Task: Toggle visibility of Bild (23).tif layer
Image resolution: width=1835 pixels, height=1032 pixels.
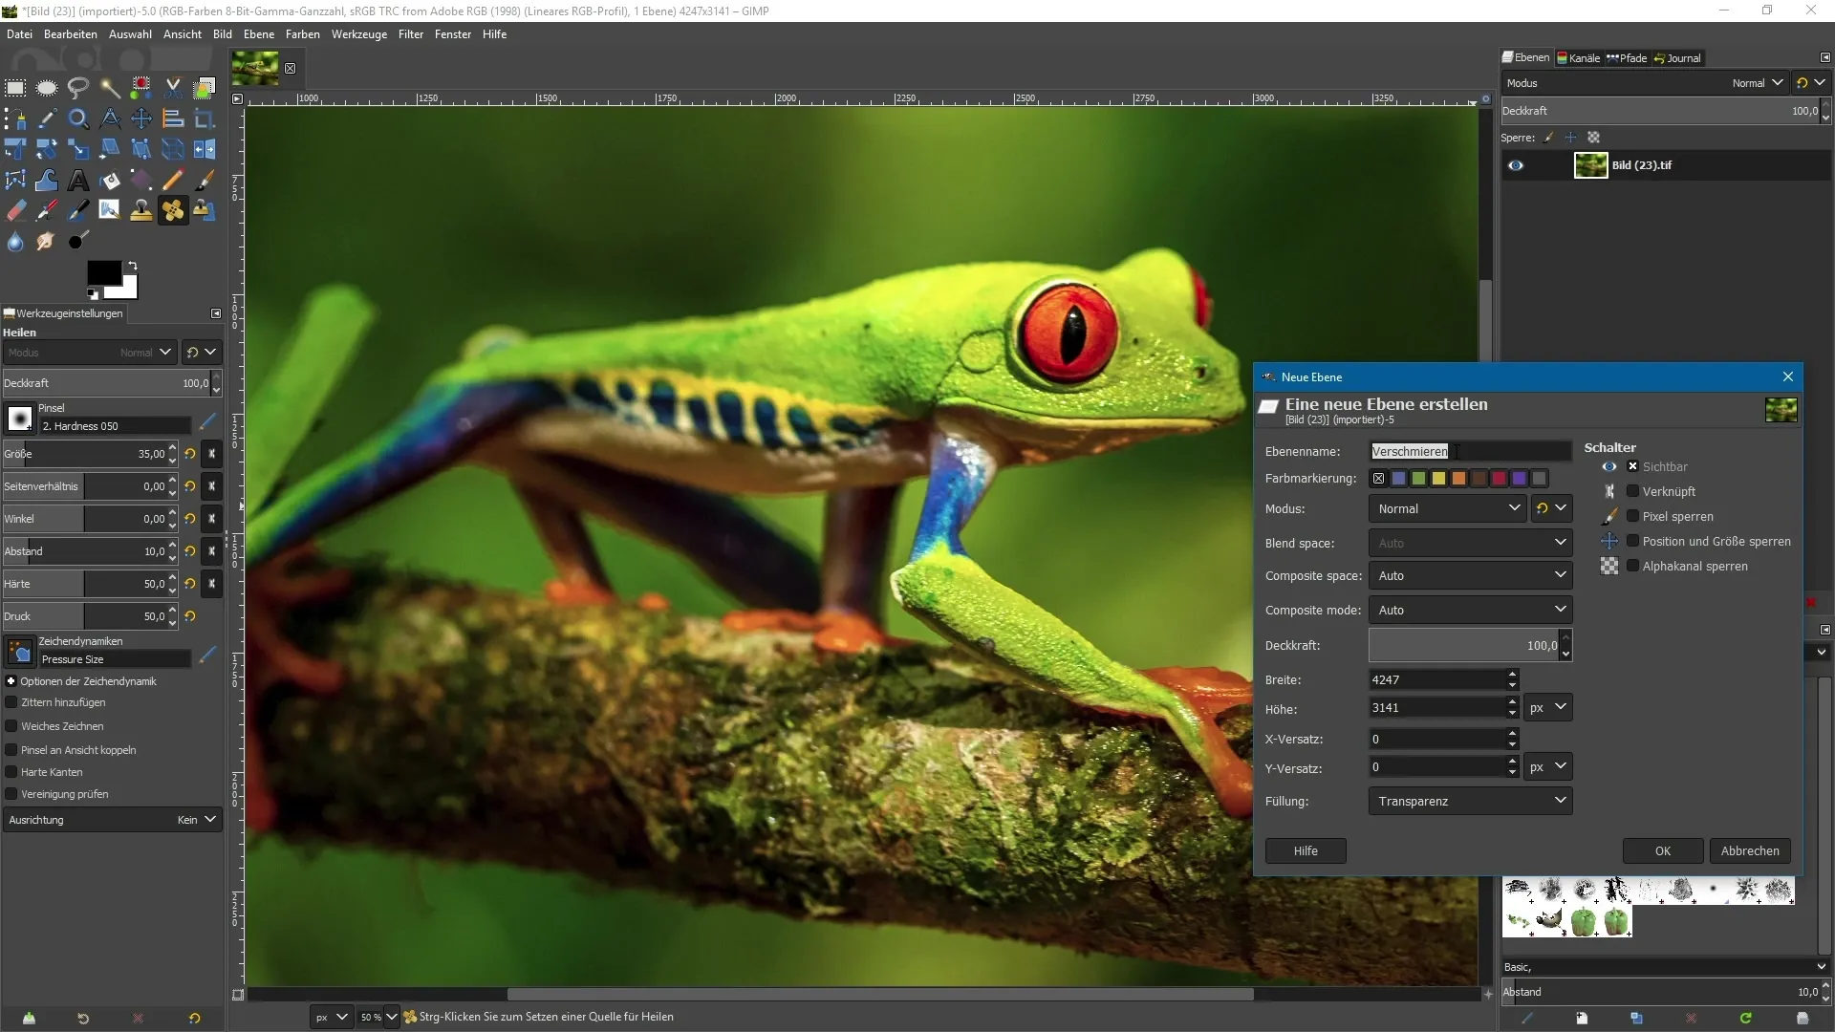Action: 1516,165
